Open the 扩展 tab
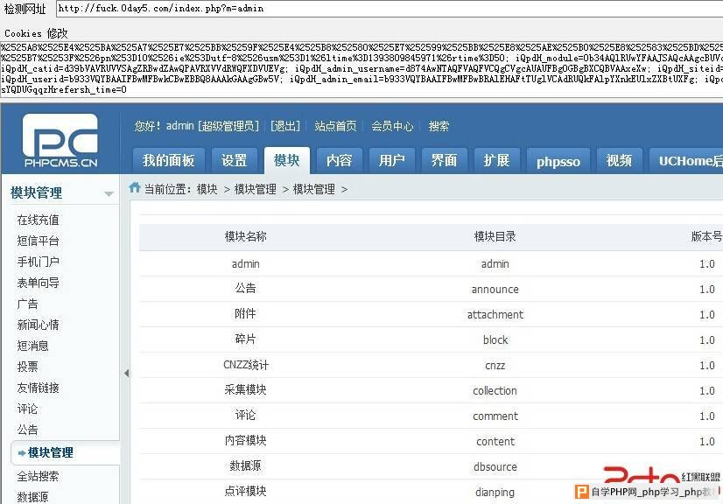 (496, 160)
